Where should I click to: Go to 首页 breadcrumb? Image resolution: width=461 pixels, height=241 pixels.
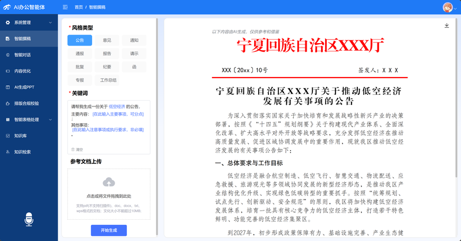pos(78,7)
